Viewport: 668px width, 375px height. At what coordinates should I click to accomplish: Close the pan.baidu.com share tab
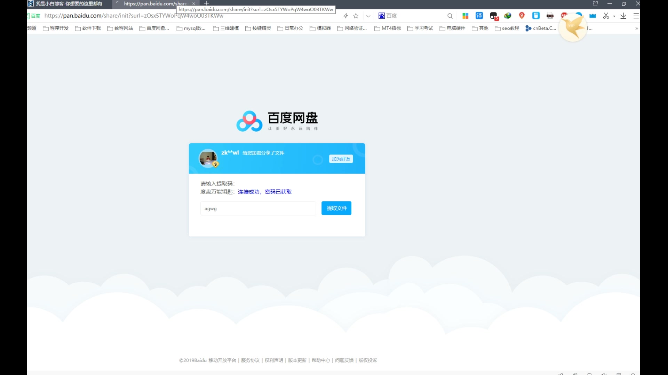[193, 4]
